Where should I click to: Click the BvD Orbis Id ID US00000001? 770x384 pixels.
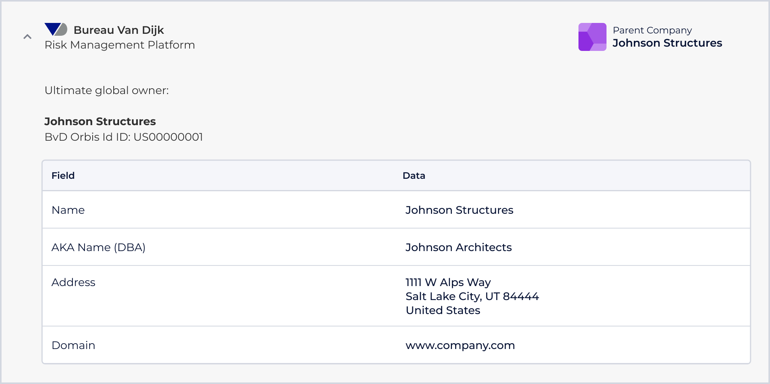(x=124, y=137)
